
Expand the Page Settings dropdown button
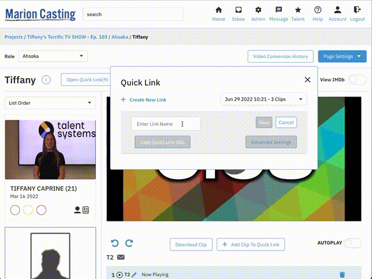342,56
